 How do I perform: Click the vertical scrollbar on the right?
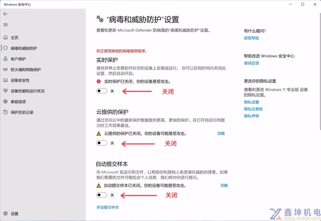pyautogui.click(x=320, y=71)
